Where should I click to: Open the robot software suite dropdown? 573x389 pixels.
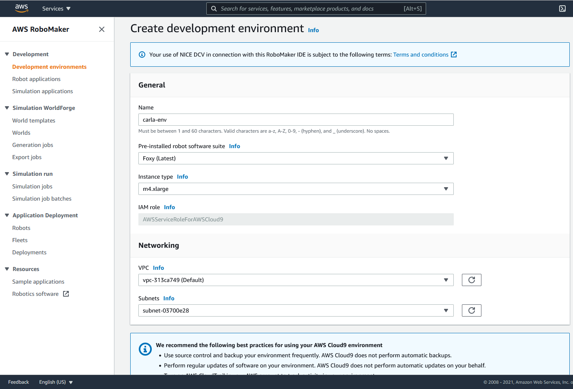[296, 158]
